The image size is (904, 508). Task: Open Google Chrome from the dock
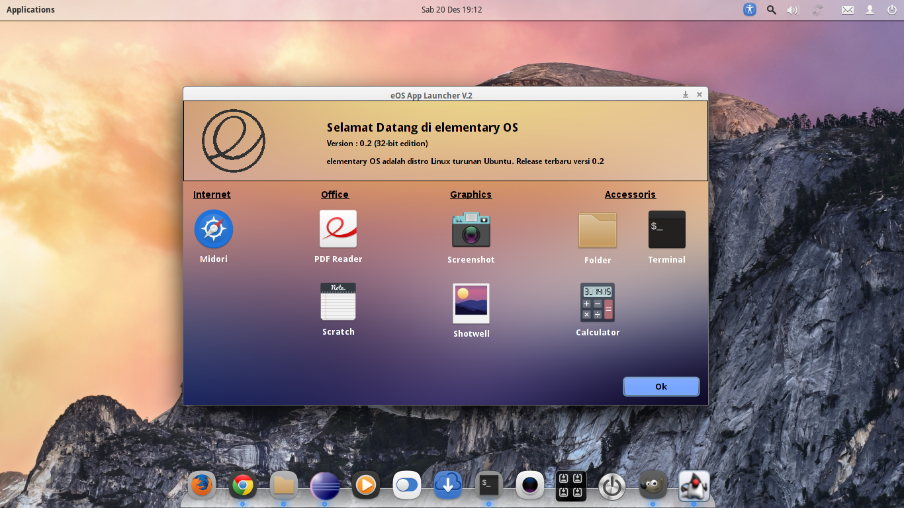[x=243, y=486]
